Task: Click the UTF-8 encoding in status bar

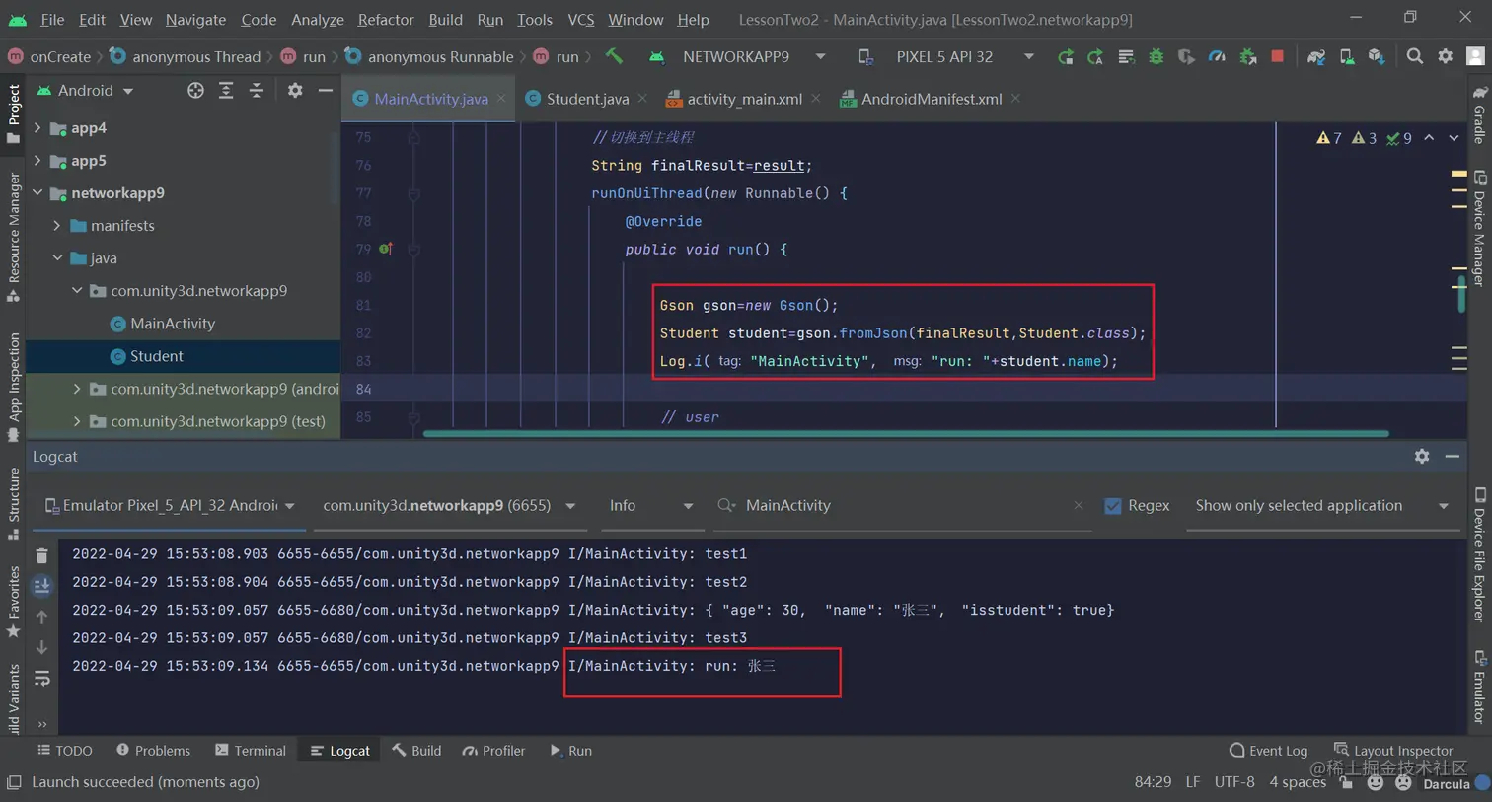Action: (x=1234, y=782)
